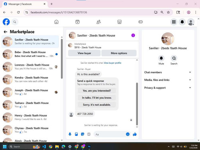Open the Reels video icon
This screenshot has width=200, height=150.
coord(78,22)
